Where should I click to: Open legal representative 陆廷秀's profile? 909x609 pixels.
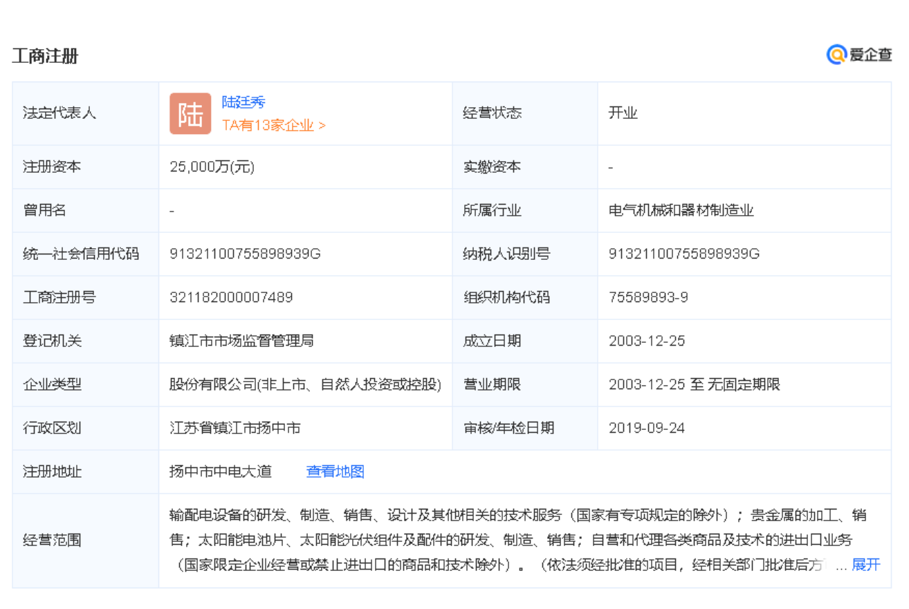(244, 102)
